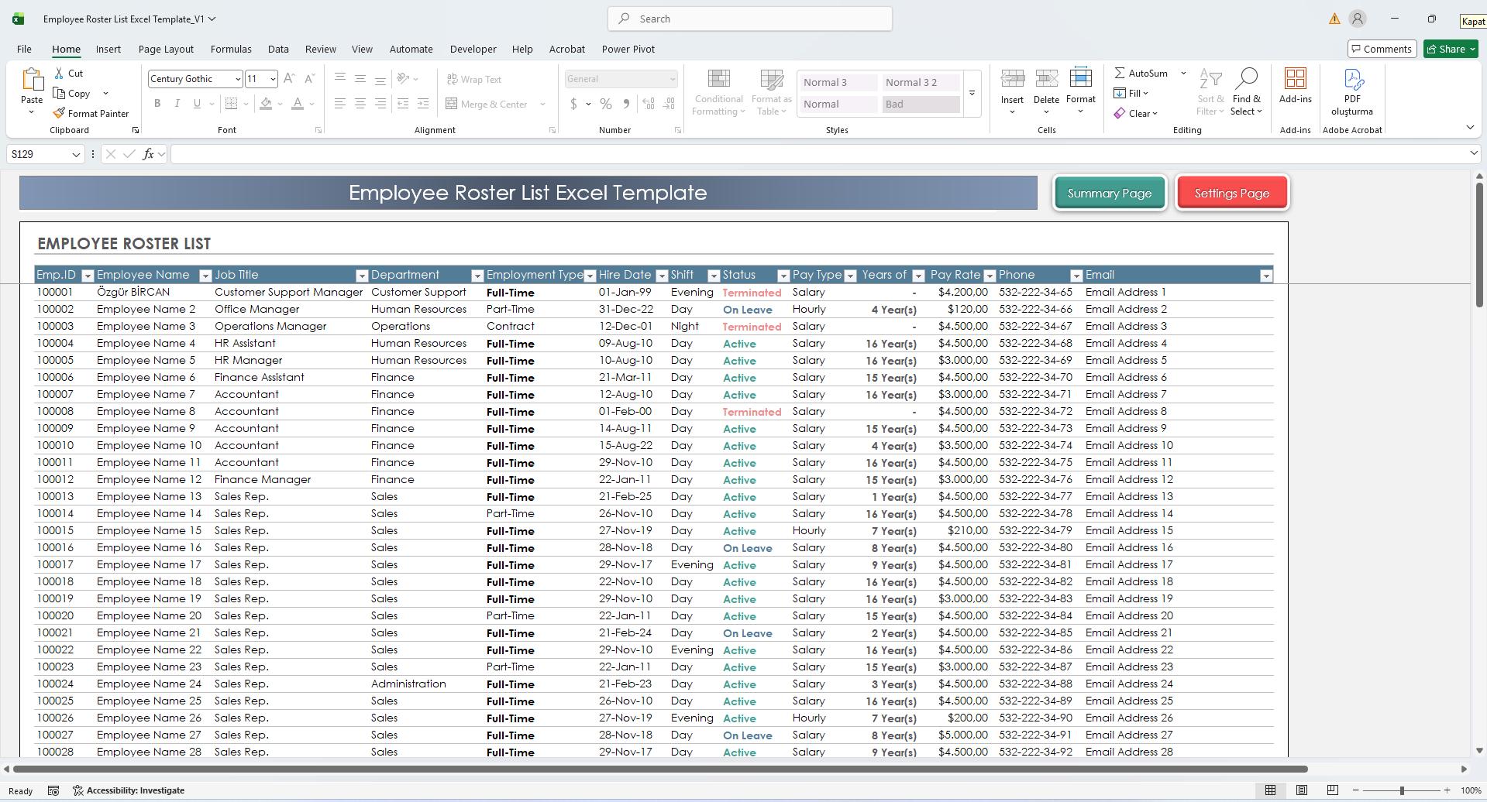1487x802 pixels.
Task: Expand the Century Gothic font dropdown
Action: (238, 79)
